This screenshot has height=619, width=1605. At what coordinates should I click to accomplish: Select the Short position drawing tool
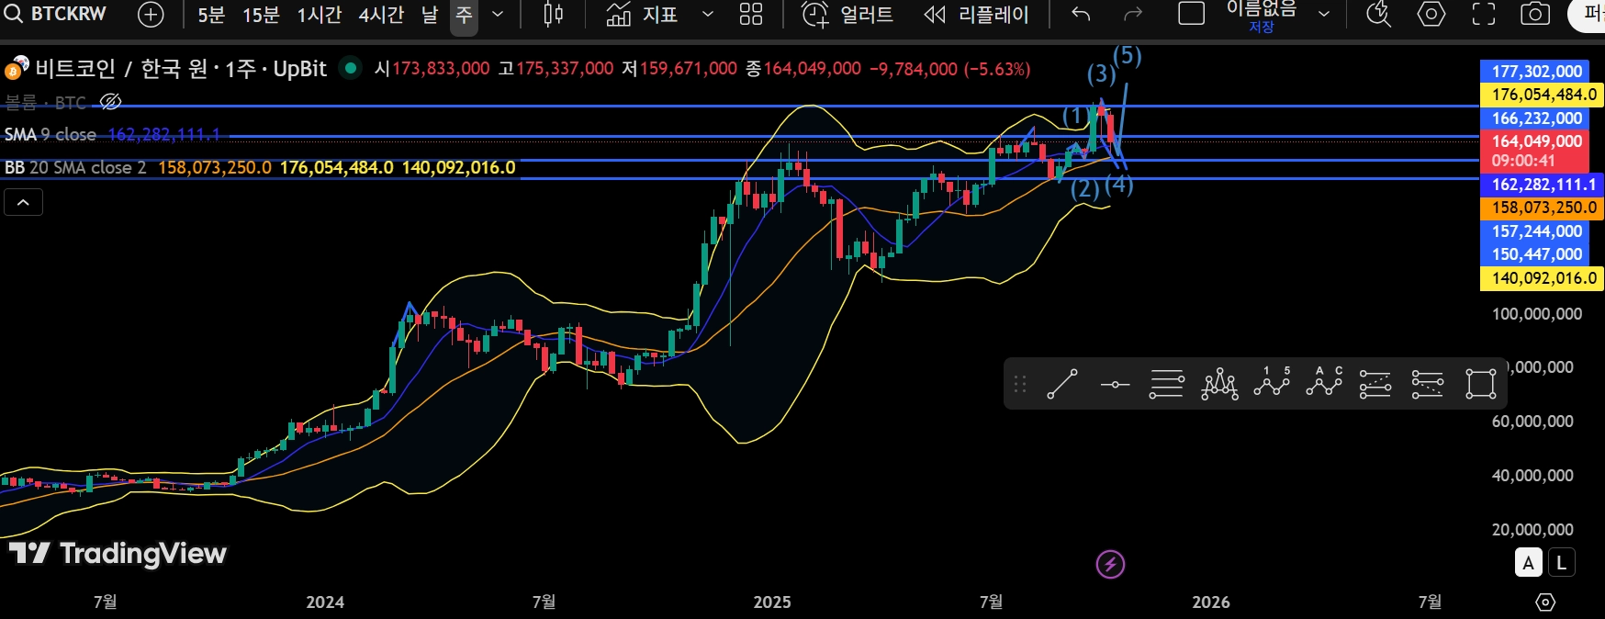point(1428,384)
